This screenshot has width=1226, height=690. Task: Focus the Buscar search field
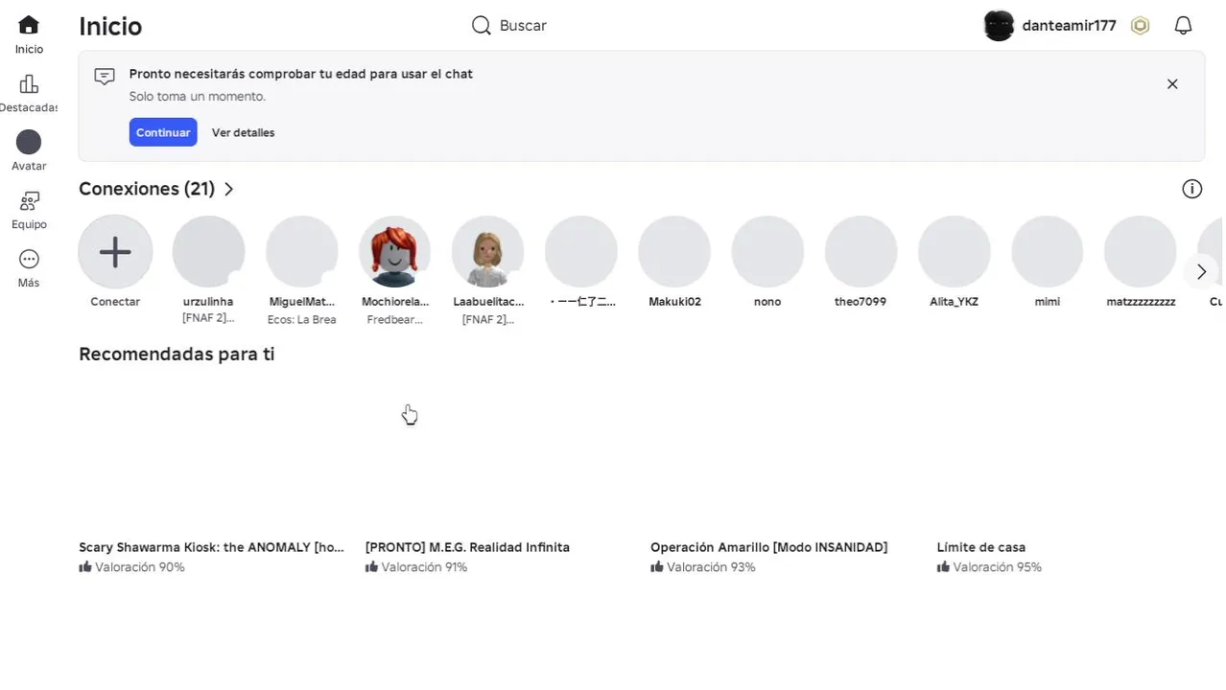(576, 26)
